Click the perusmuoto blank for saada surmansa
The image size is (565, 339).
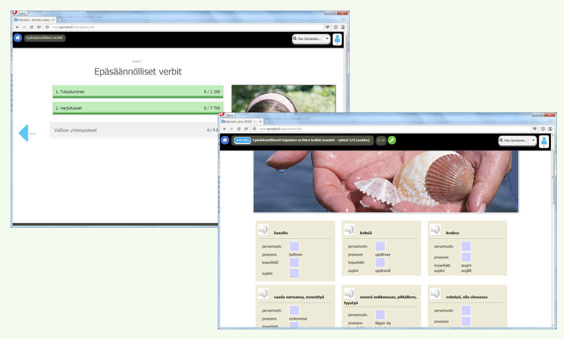tap(294, 310)
